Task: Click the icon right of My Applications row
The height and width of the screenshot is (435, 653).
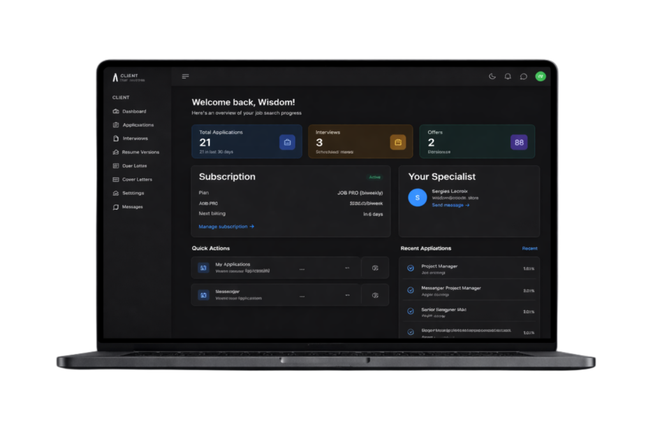Action: 375,268
